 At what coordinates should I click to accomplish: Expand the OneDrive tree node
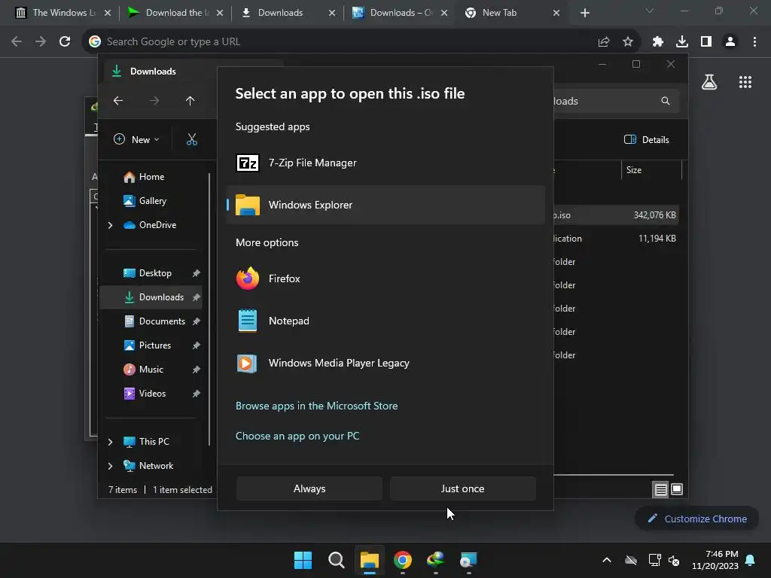coord(110,225)
